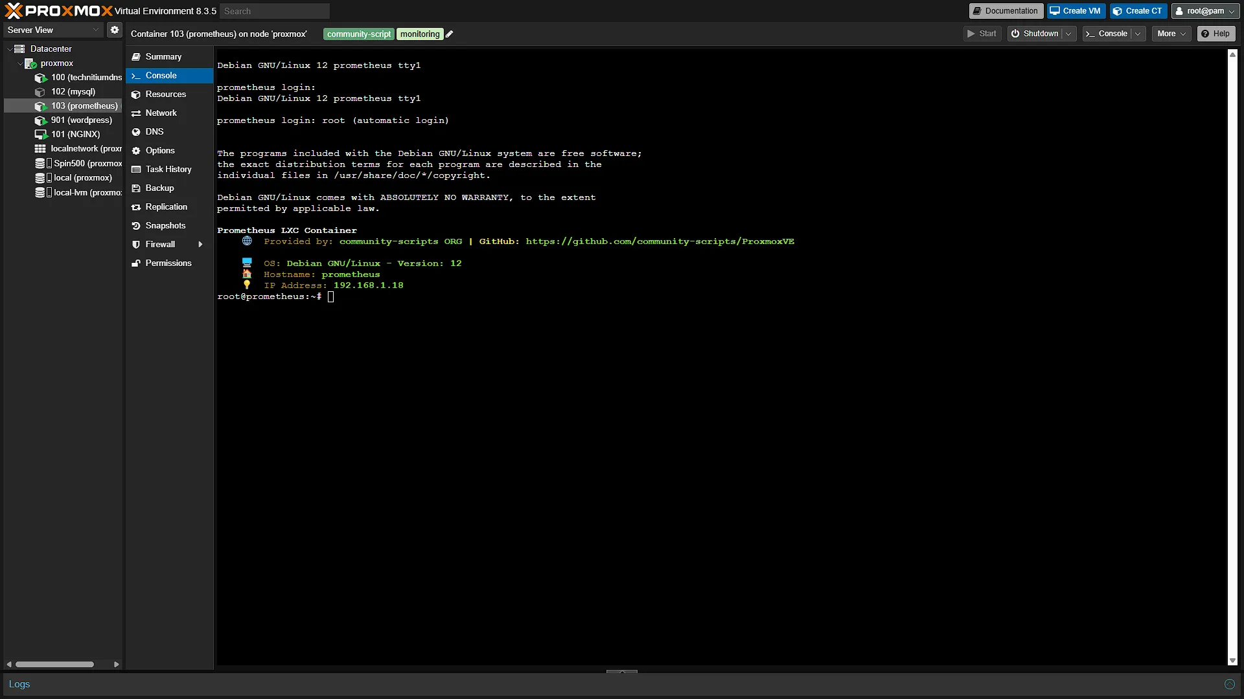
Task: Open the Server View settings gear
Action: (115, 30)
